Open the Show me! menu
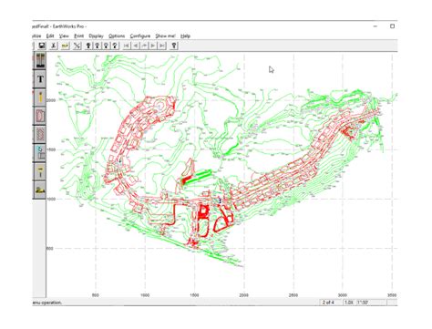 coord(165,36)
